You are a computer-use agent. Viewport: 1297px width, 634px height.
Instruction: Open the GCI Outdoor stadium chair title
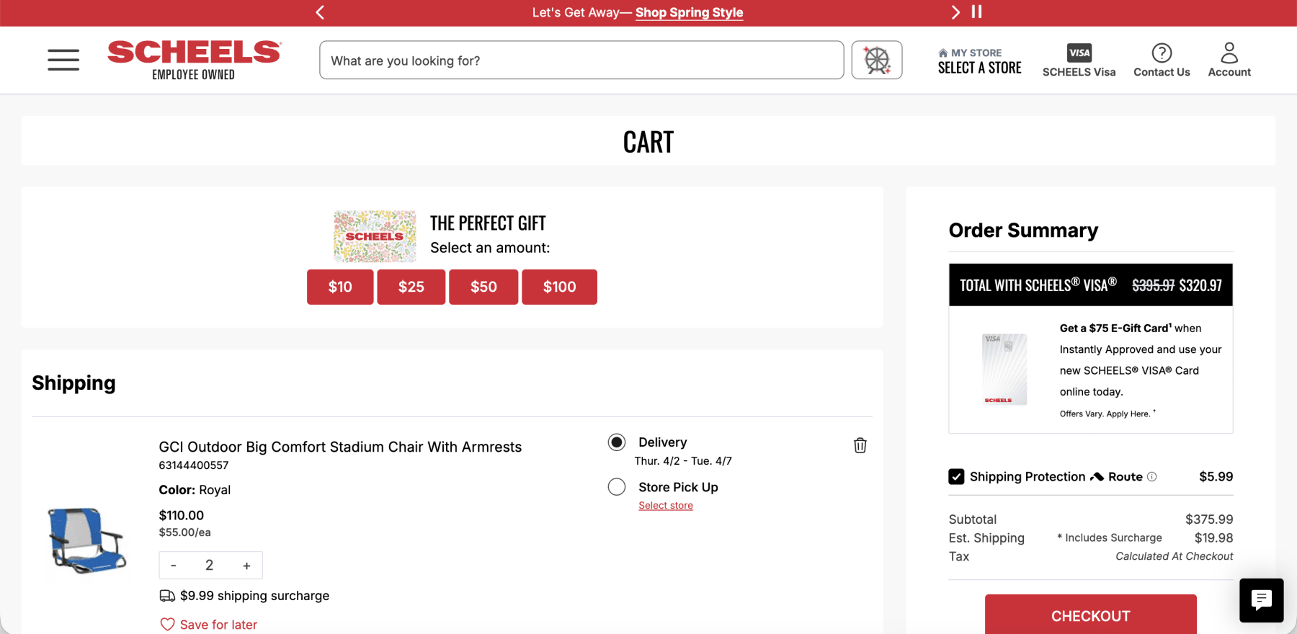(x=340, y=447)
